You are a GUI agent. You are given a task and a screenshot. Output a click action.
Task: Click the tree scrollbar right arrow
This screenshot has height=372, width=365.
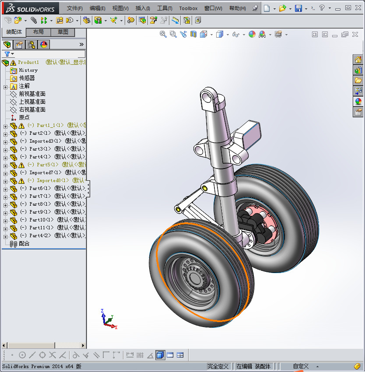83,345
